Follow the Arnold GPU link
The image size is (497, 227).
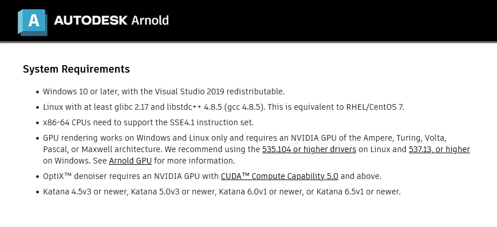[x=131, y=161]
